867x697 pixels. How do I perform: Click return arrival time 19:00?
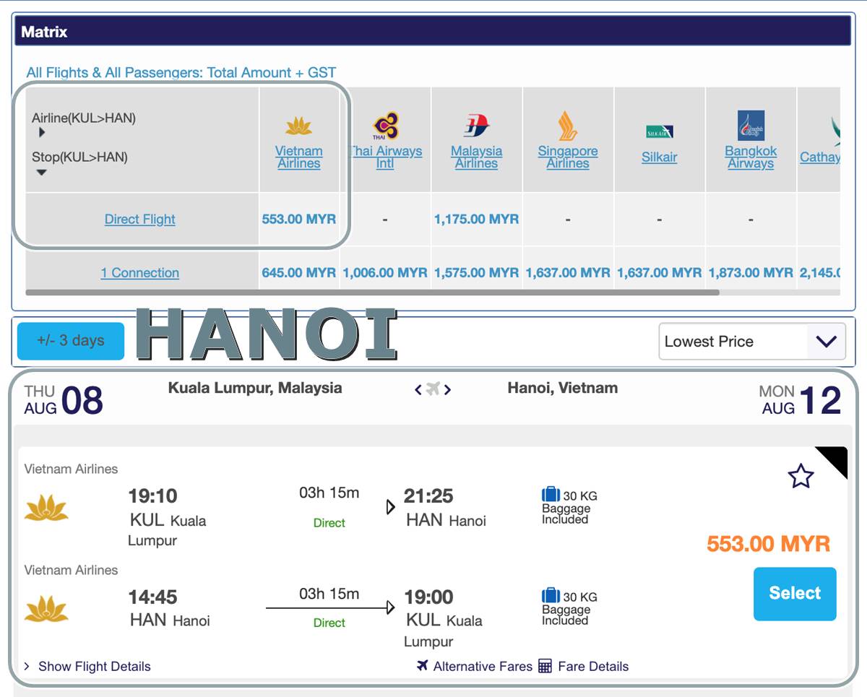point(428,597)
